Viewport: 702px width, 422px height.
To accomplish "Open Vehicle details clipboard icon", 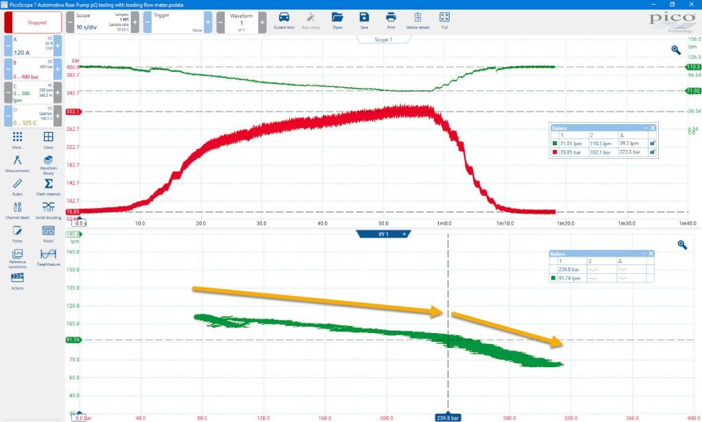I will point(417,21).
